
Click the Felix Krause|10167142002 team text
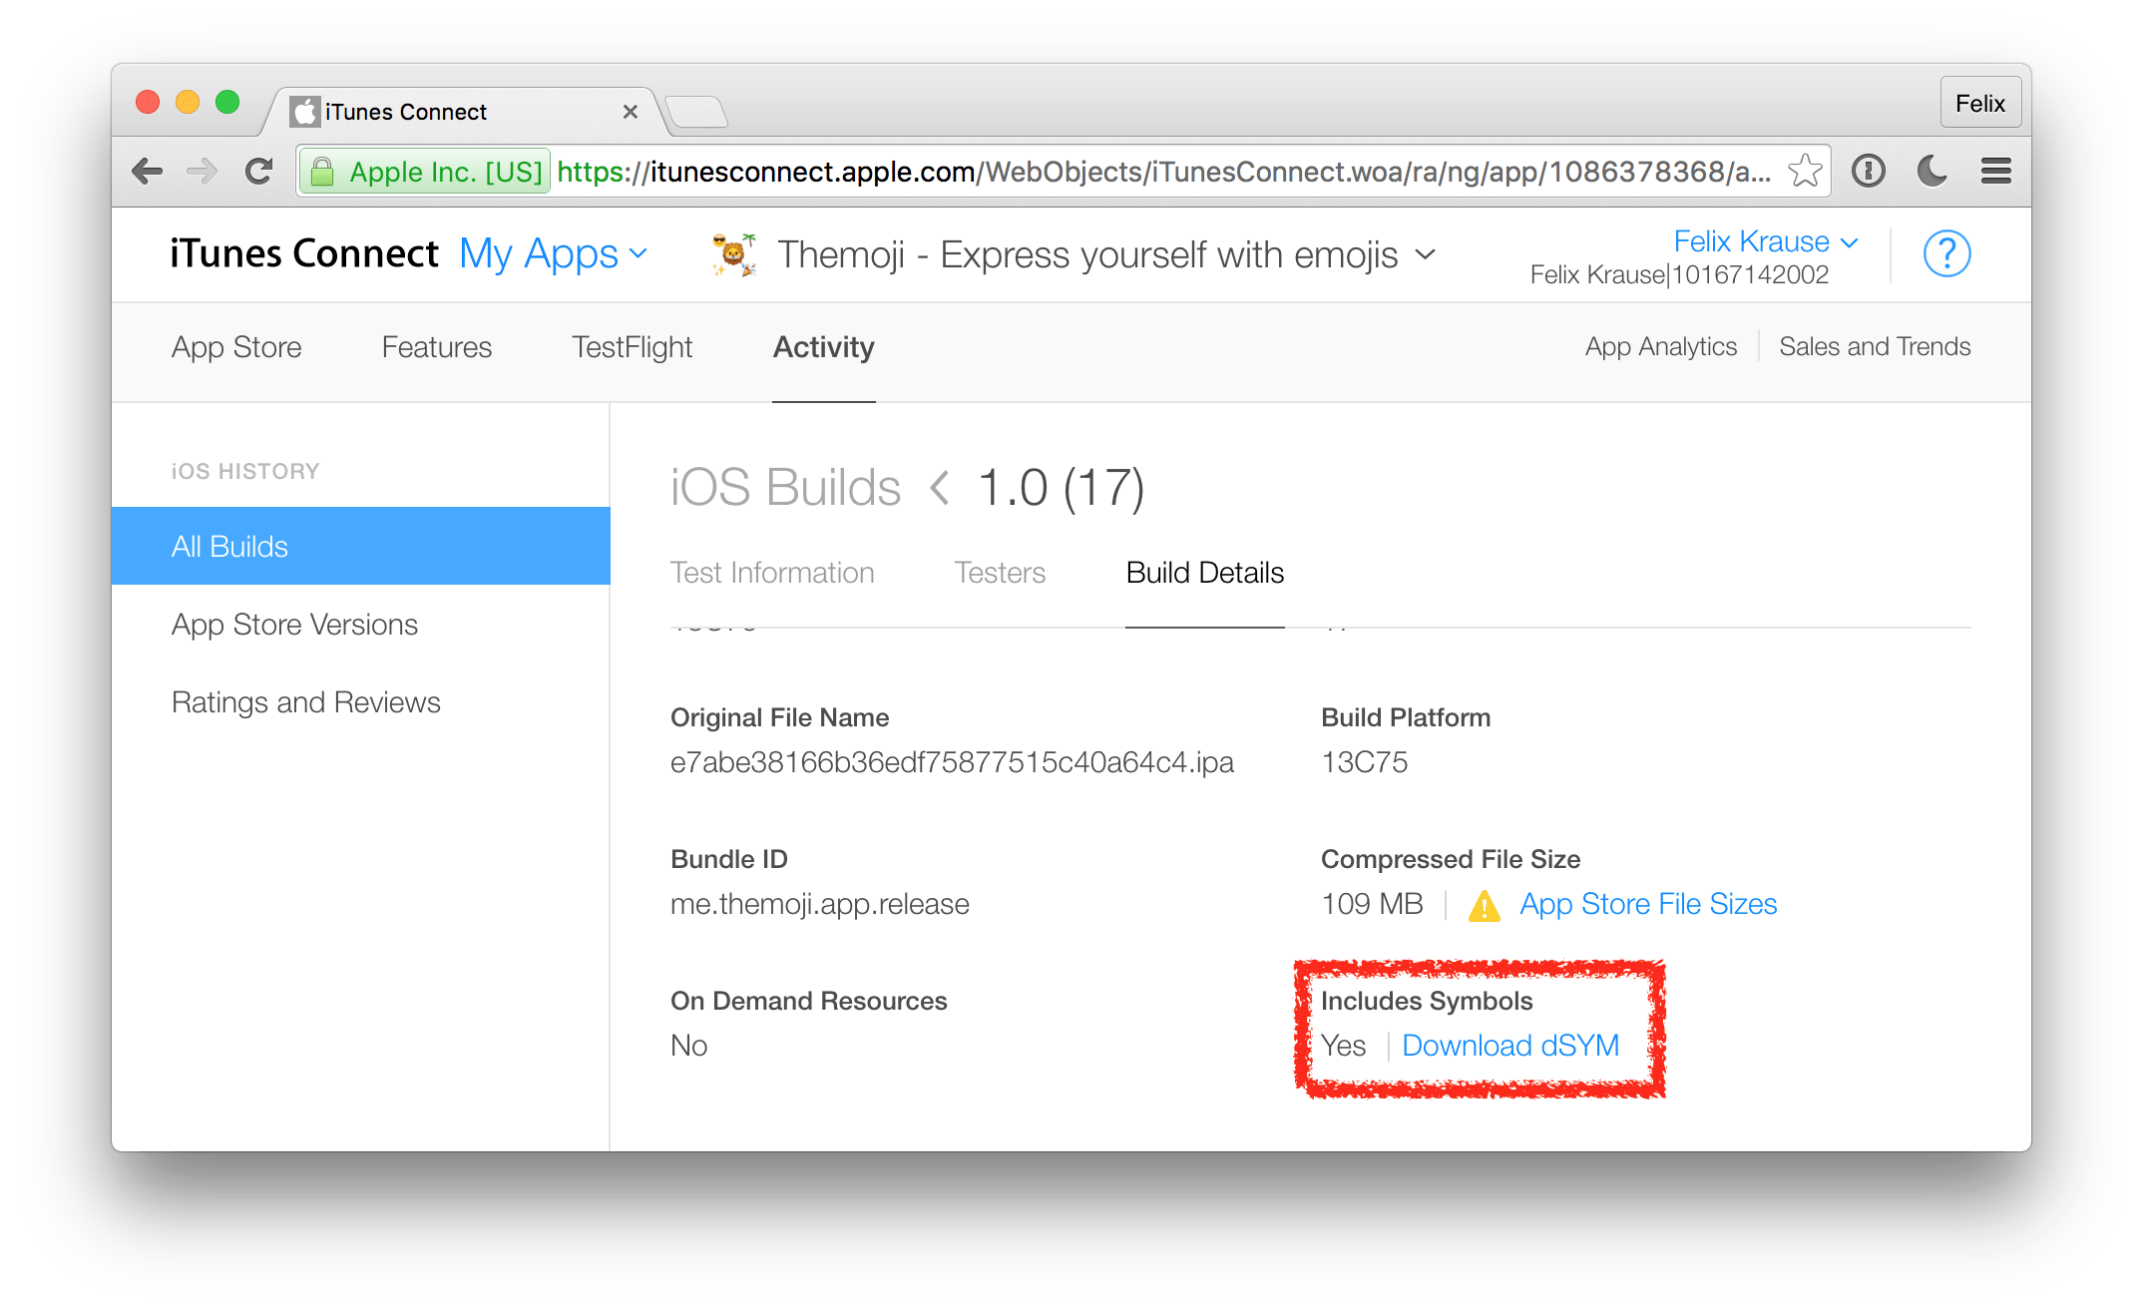click(x=1679, y=275)
